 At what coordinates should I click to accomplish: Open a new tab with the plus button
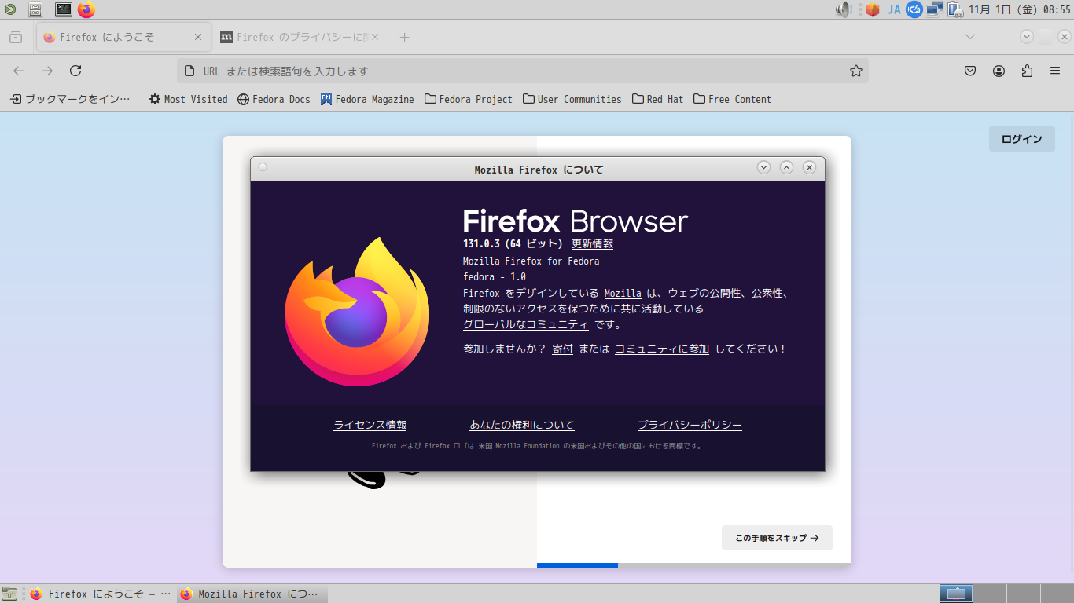[404, 37]
